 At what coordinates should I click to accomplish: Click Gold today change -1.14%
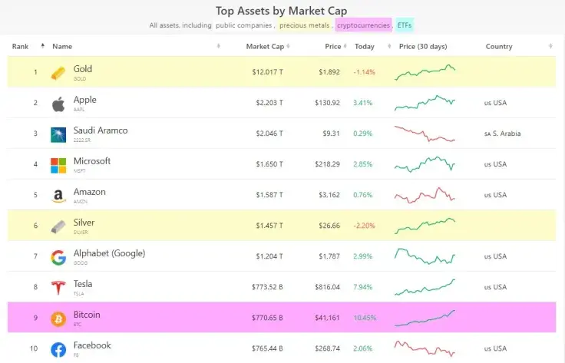(x=365, y=72)
